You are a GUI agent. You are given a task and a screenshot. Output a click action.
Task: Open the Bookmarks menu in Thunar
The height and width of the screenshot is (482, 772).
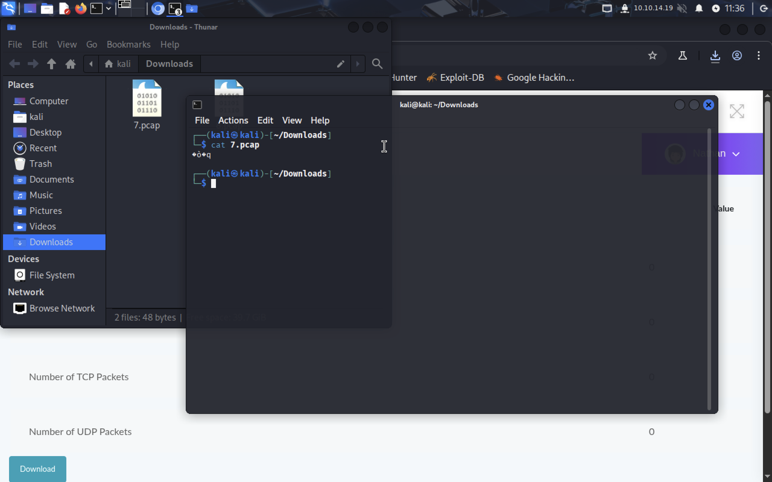point(128,44)
